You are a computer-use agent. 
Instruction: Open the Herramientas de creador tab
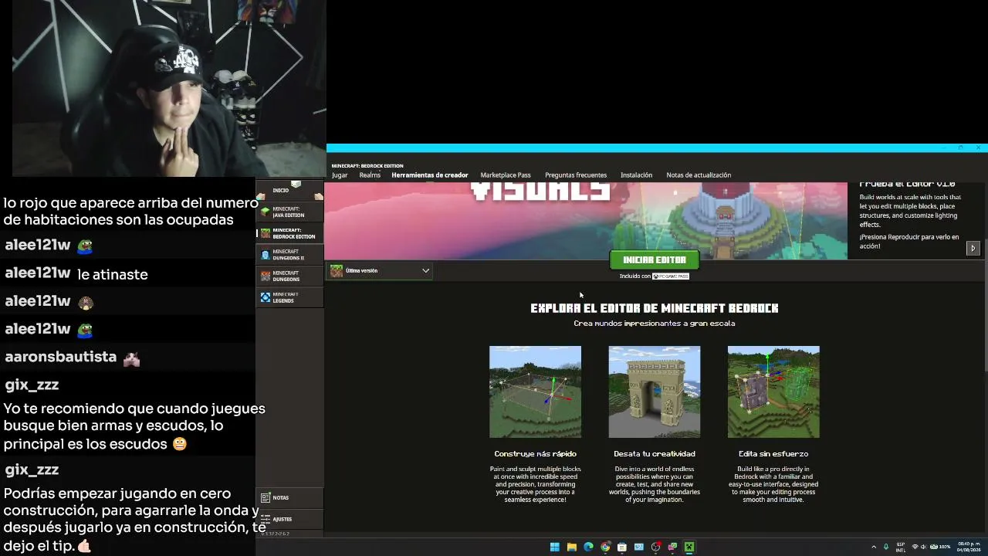tap(429, 175)
